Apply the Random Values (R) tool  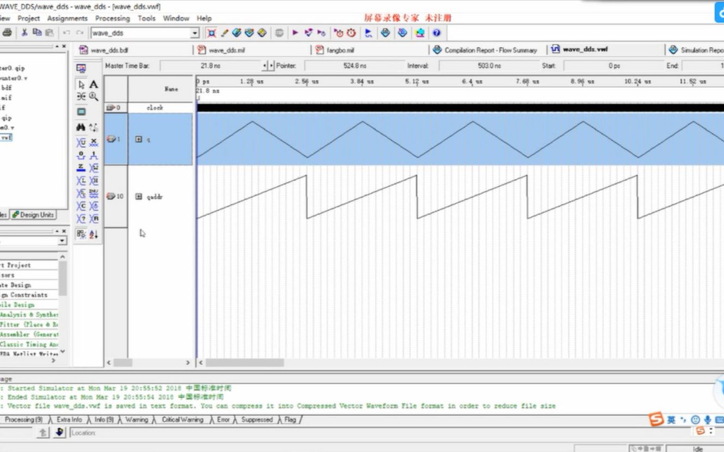[94, 219]
